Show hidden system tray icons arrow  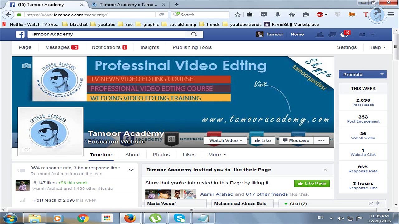coord(331,218)
